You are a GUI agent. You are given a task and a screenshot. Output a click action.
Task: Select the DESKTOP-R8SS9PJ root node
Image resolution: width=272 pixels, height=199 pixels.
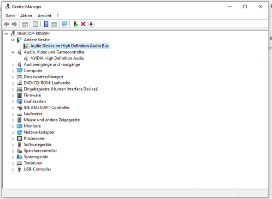point(34,34)
